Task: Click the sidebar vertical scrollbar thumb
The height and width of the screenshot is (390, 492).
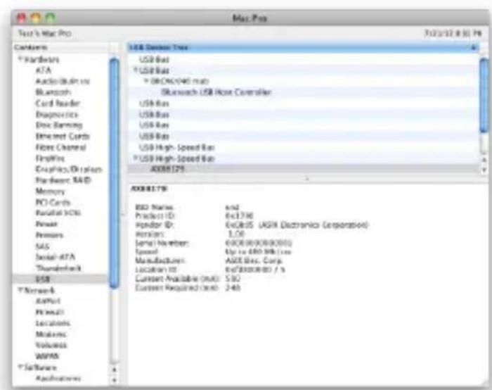Action: (115, 172)
